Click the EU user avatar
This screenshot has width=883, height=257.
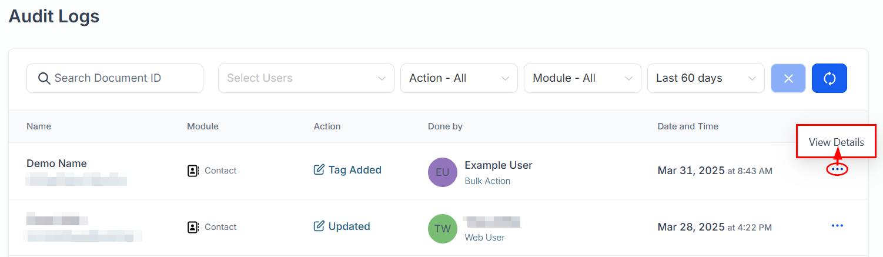click(x=443, y=172)
